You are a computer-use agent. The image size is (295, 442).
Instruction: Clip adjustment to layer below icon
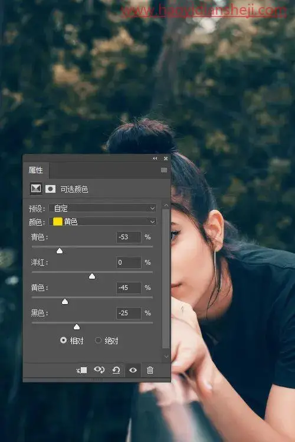tap(81, 370)
